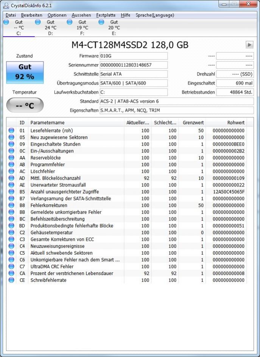Click the Betriebsstunden field 48864 Std.
This screenshot has height=357, width=260.
[x=235, y=92]
